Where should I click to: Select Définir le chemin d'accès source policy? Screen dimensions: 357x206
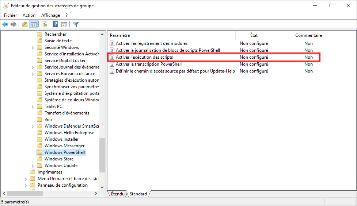point(175,71)
